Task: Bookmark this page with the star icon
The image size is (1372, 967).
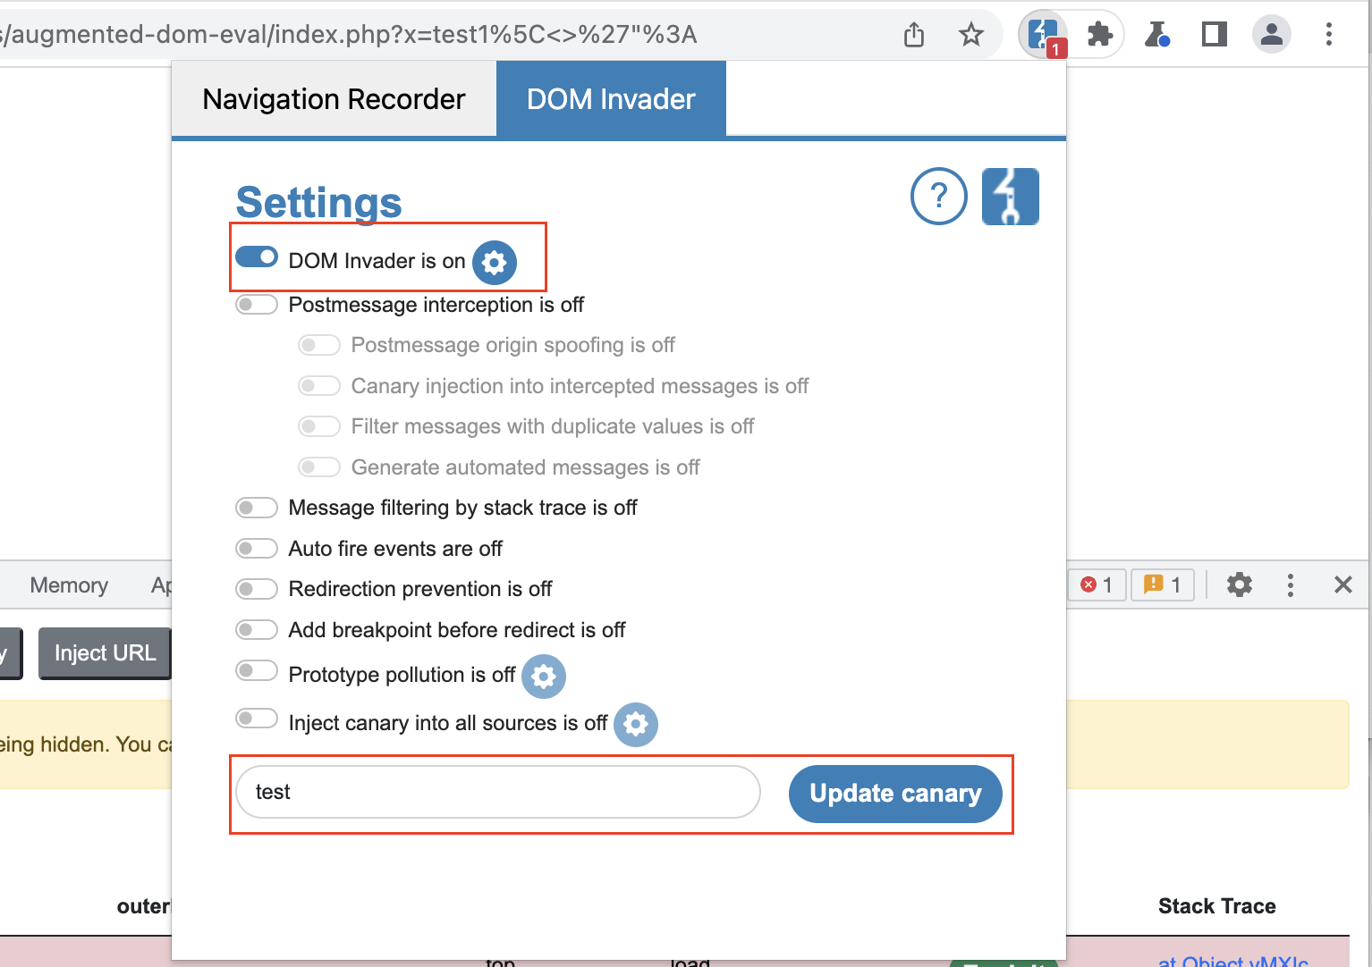Action: pos(971,35)
